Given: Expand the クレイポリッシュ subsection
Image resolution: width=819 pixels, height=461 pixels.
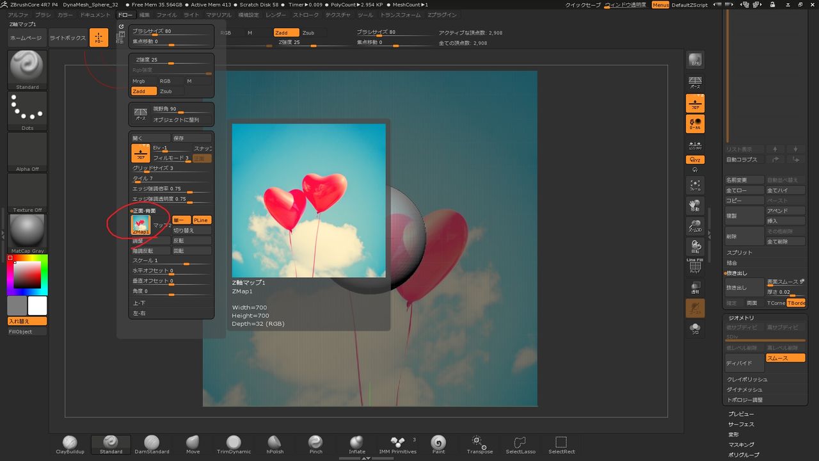Looking at the screenshot, I should click(x=747, y=380).
